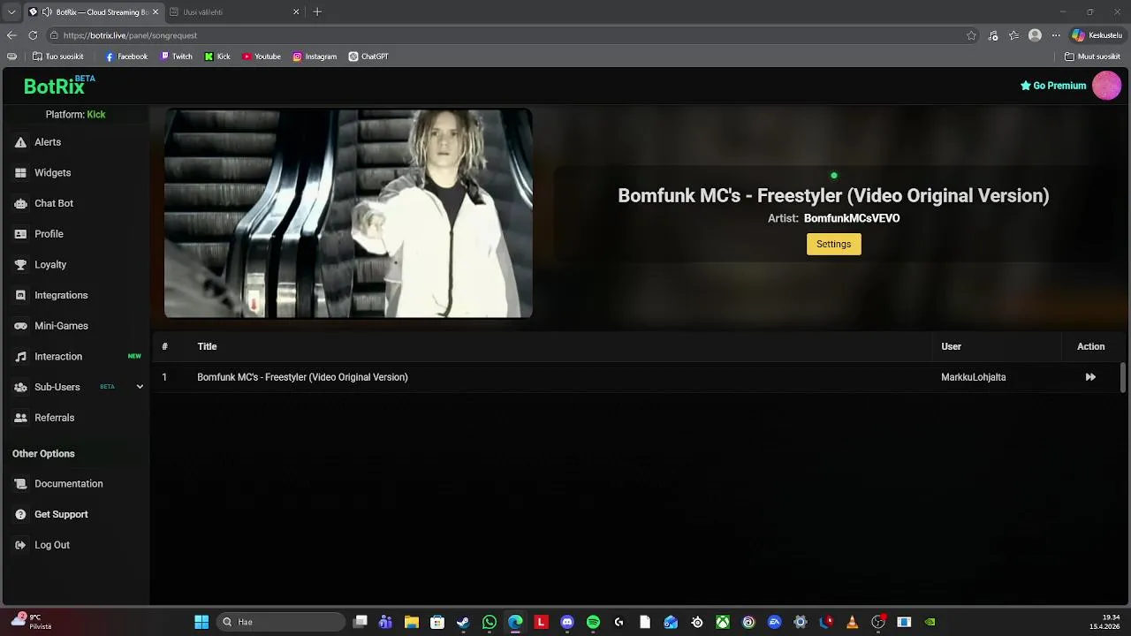Open the tab search dropdown arrow
Screen dimensions: 1131x636
coord(11,12)
